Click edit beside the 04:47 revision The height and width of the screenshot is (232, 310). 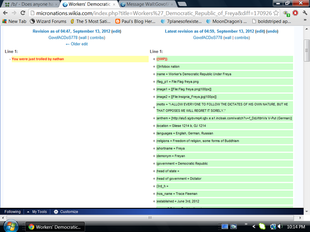pos(116,31)
